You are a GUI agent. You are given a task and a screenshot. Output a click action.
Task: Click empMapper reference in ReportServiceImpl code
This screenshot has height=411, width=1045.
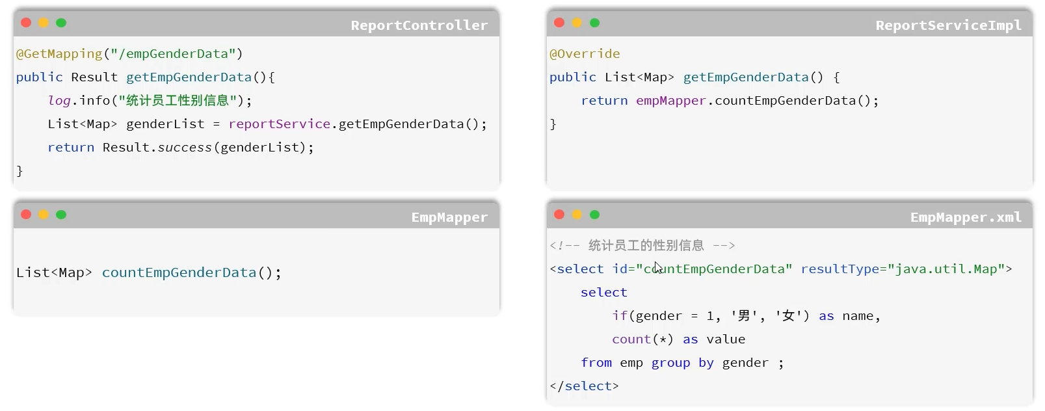tap(670, 101)
